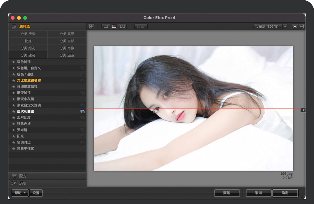The height and width of the screenshot is (204, 314).
Task: Expand the 历史 panel
Action: tap(47, 183)
